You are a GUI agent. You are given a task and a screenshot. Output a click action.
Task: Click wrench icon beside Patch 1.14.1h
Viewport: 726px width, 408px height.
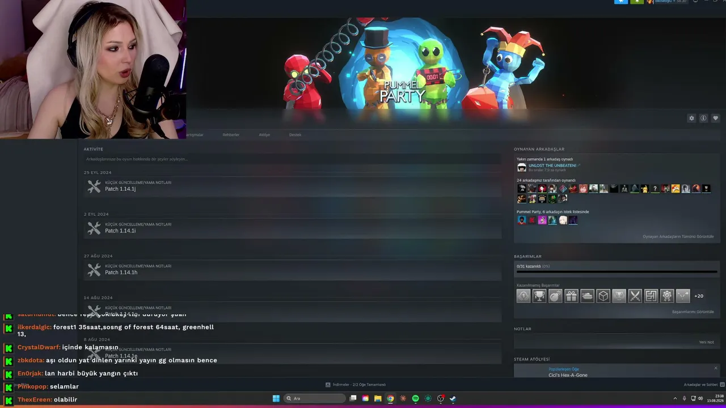(x=94, y=270)
